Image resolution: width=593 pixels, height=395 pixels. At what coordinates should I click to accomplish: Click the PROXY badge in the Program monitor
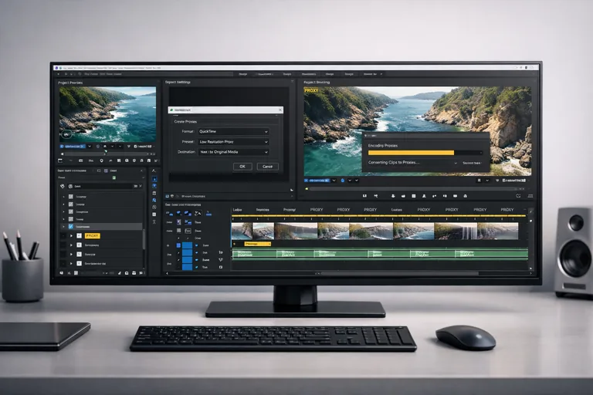click(311, 90)
